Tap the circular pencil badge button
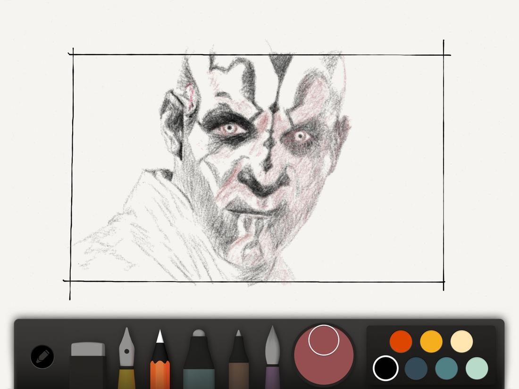This screenshot has width=519, height=389. (42, 357)
